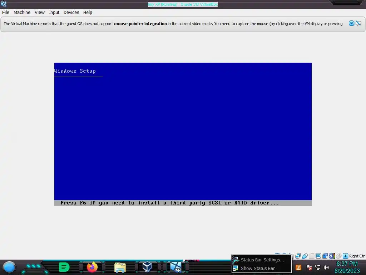Dismiss the mouse pointer integration notification
This screenshot has height=275, width=366.
(x=352, y=23)
